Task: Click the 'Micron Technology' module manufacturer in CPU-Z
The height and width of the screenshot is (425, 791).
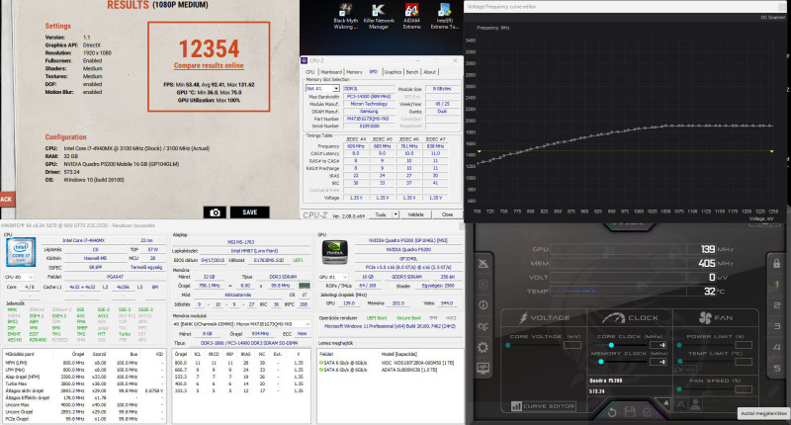Action: (369, 104)
